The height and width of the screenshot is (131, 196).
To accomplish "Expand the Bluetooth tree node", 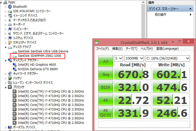I will point(5,7).
